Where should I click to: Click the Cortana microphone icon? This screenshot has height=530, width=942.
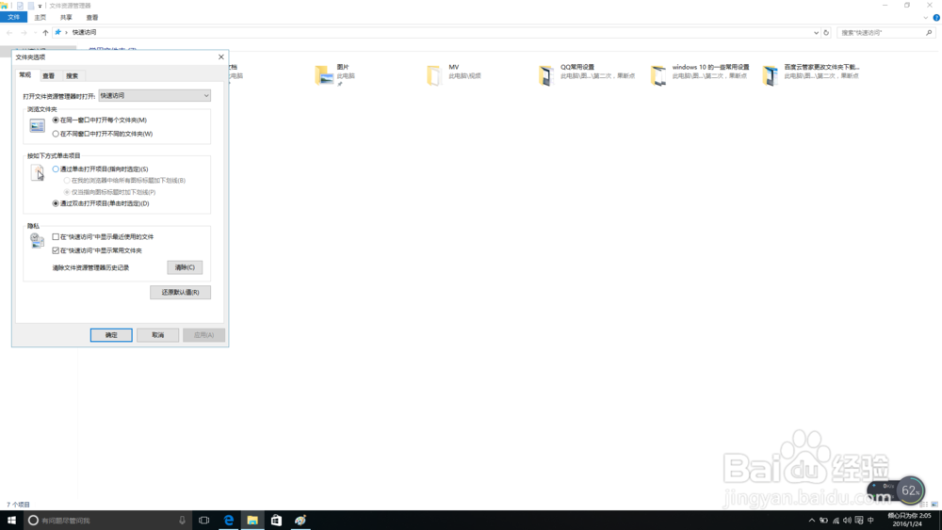click(x=182, y=521)
